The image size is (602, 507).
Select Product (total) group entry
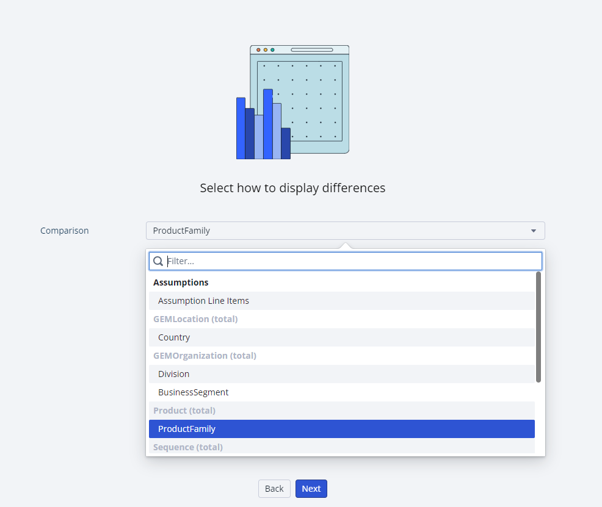click(x=184, y=411)
